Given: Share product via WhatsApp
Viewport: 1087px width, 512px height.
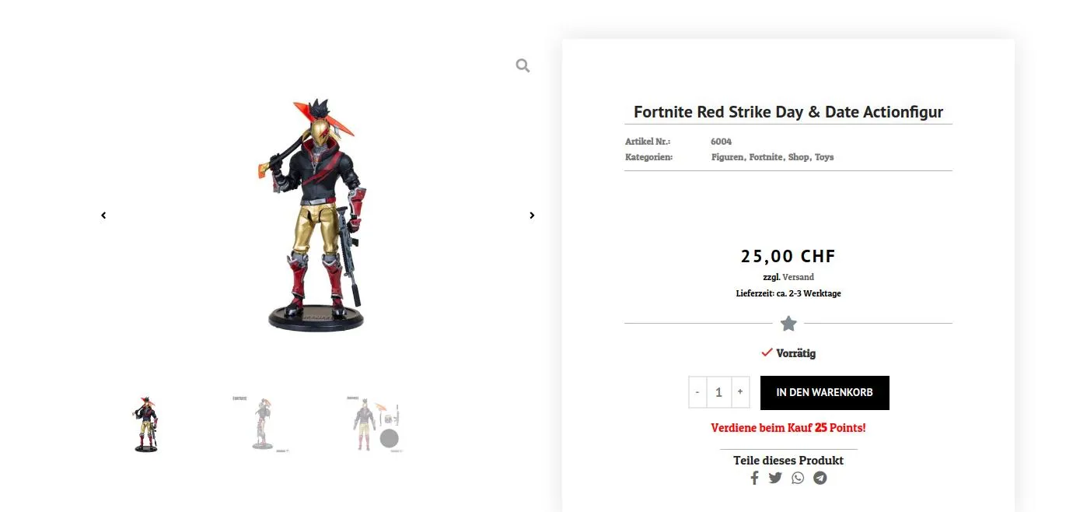Looking at the screenshot, I should [x=798, y=478].
